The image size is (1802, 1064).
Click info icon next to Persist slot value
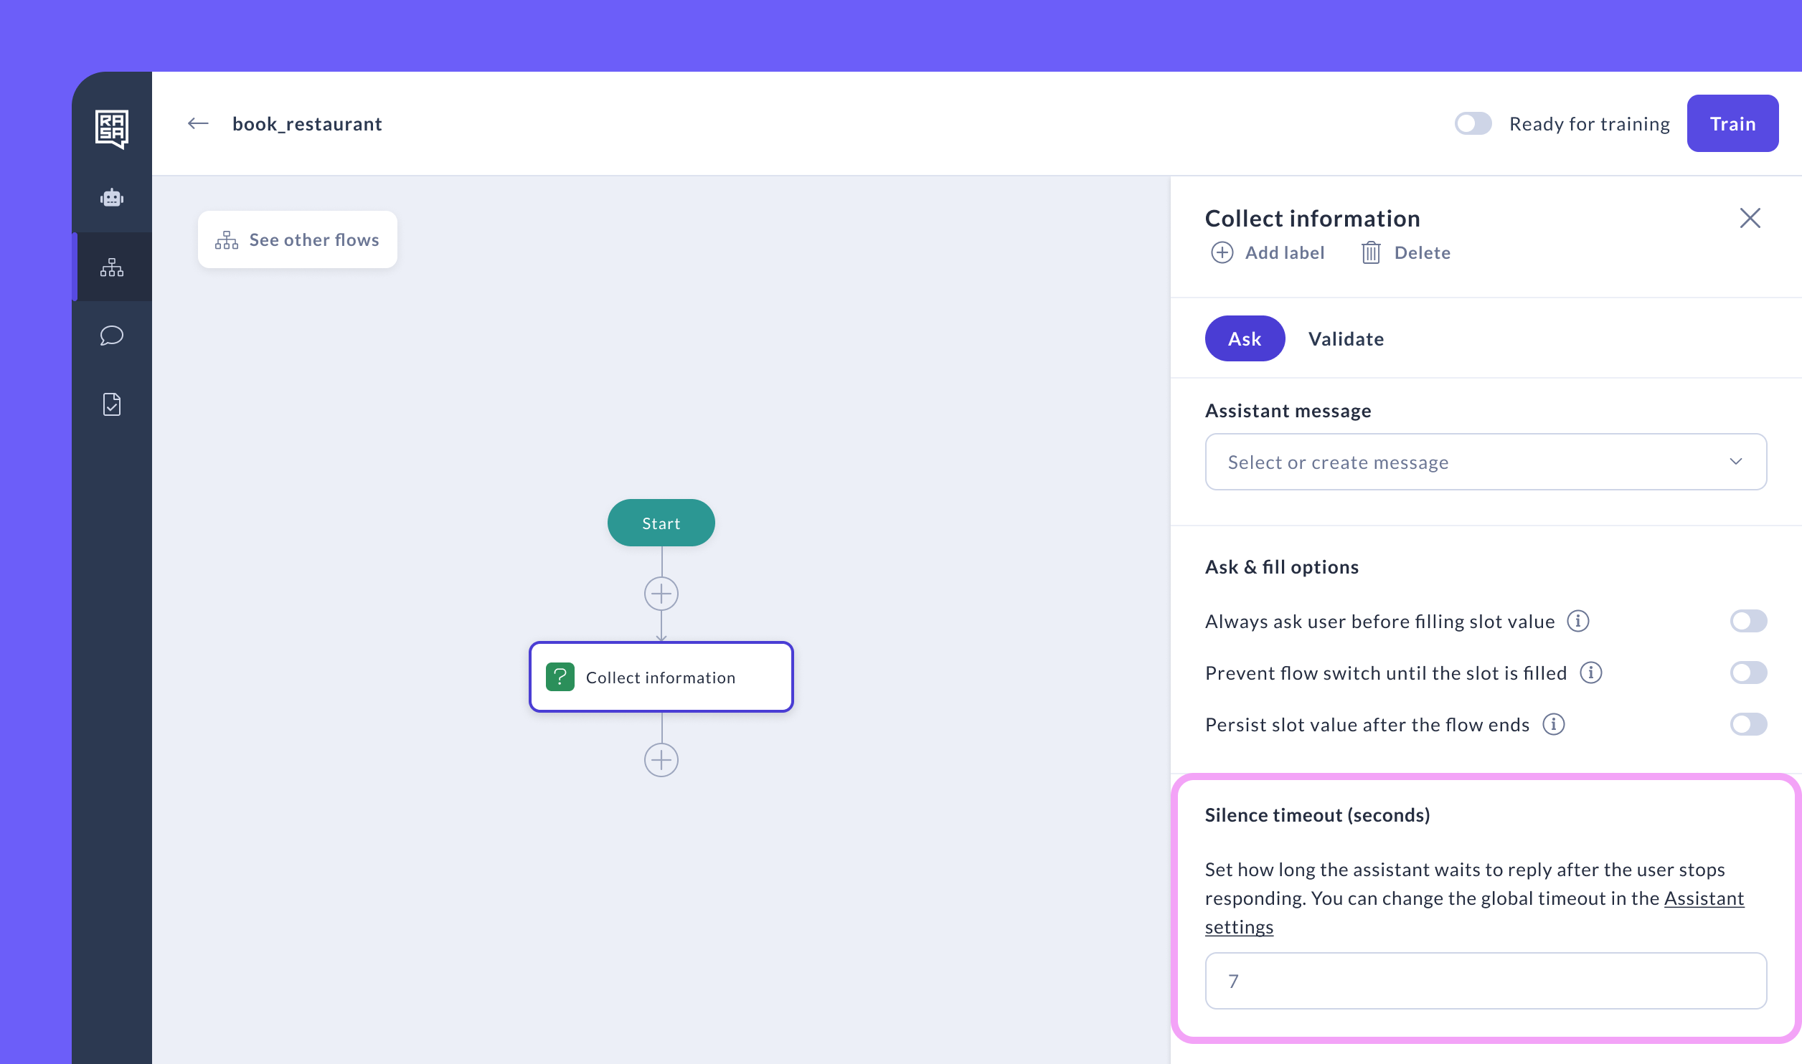(1553, 724)
